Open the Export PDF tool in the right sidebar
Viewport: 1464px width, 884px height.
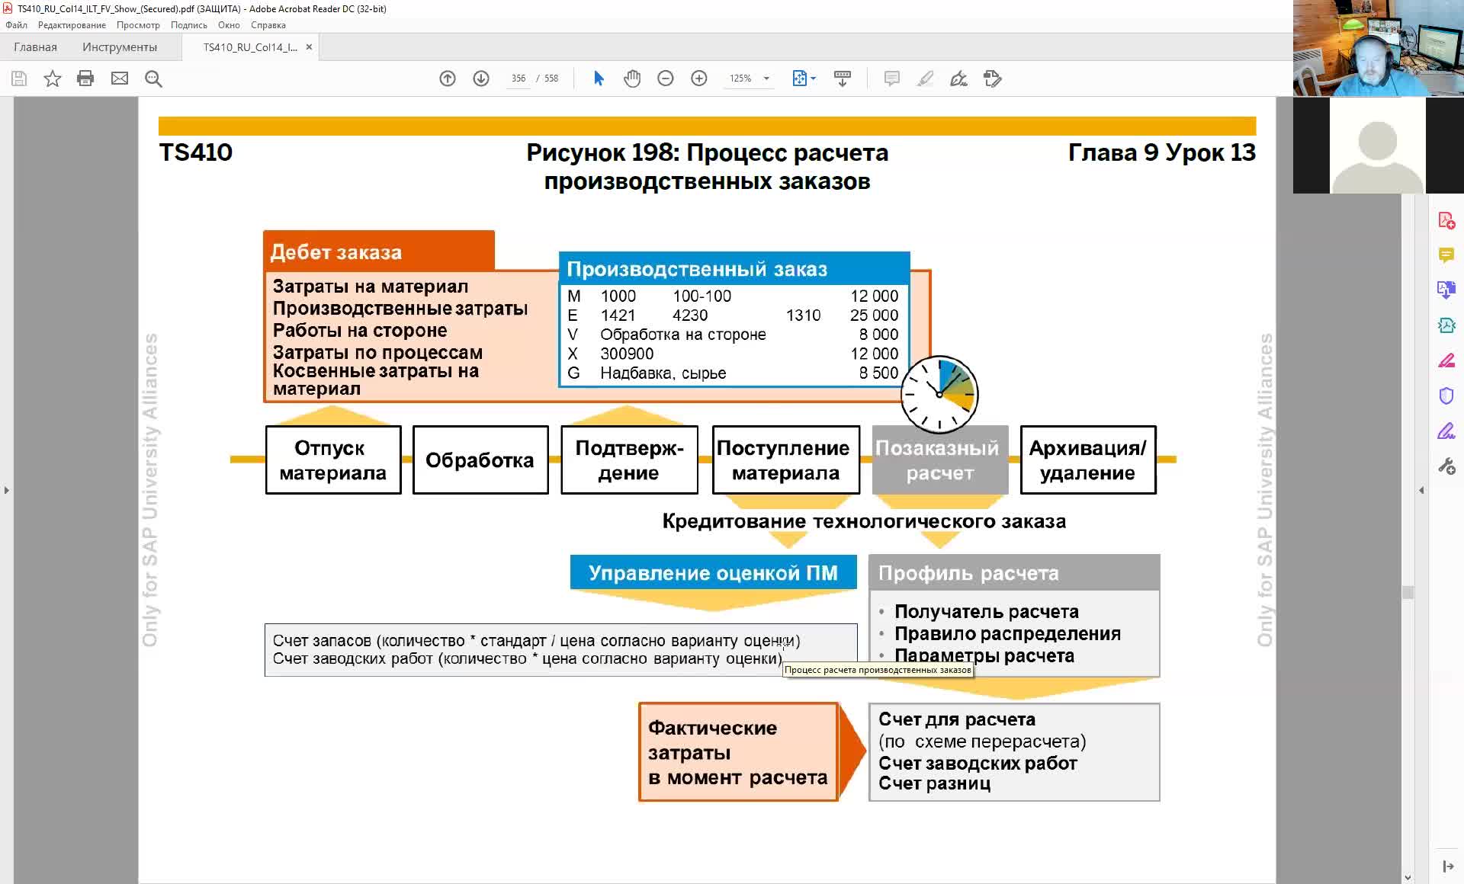(1446, 325)
